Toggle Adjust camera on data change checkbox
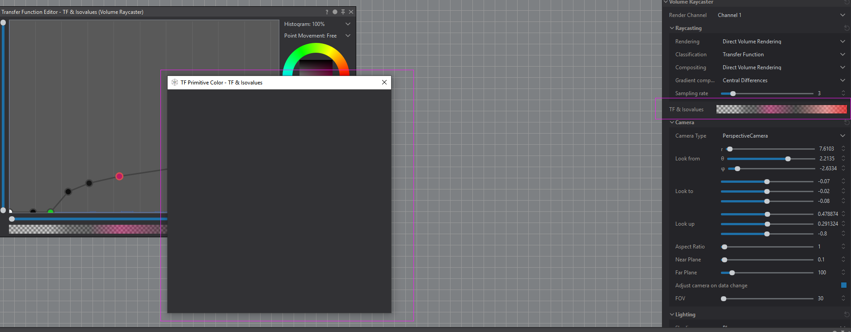Image resolution: width=851 pixels, height=332 pixels. (x=844, y=285)
